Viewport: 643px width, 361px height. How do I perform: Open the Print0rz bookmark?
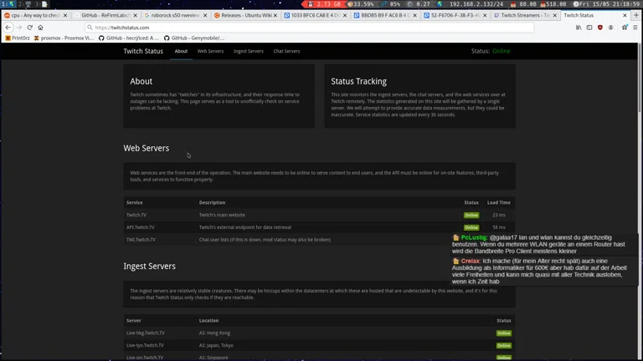click(x=17, y=38)
